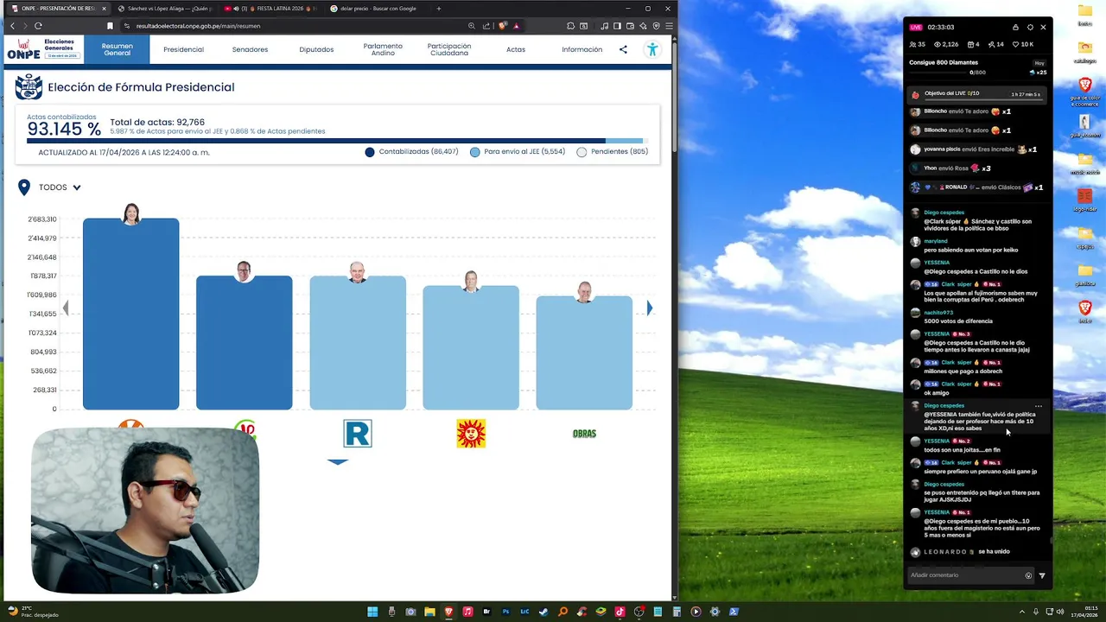Click the heart likes icon showing 10 K
This screenshot has width=1106, height=622.
pos(1016,44)
